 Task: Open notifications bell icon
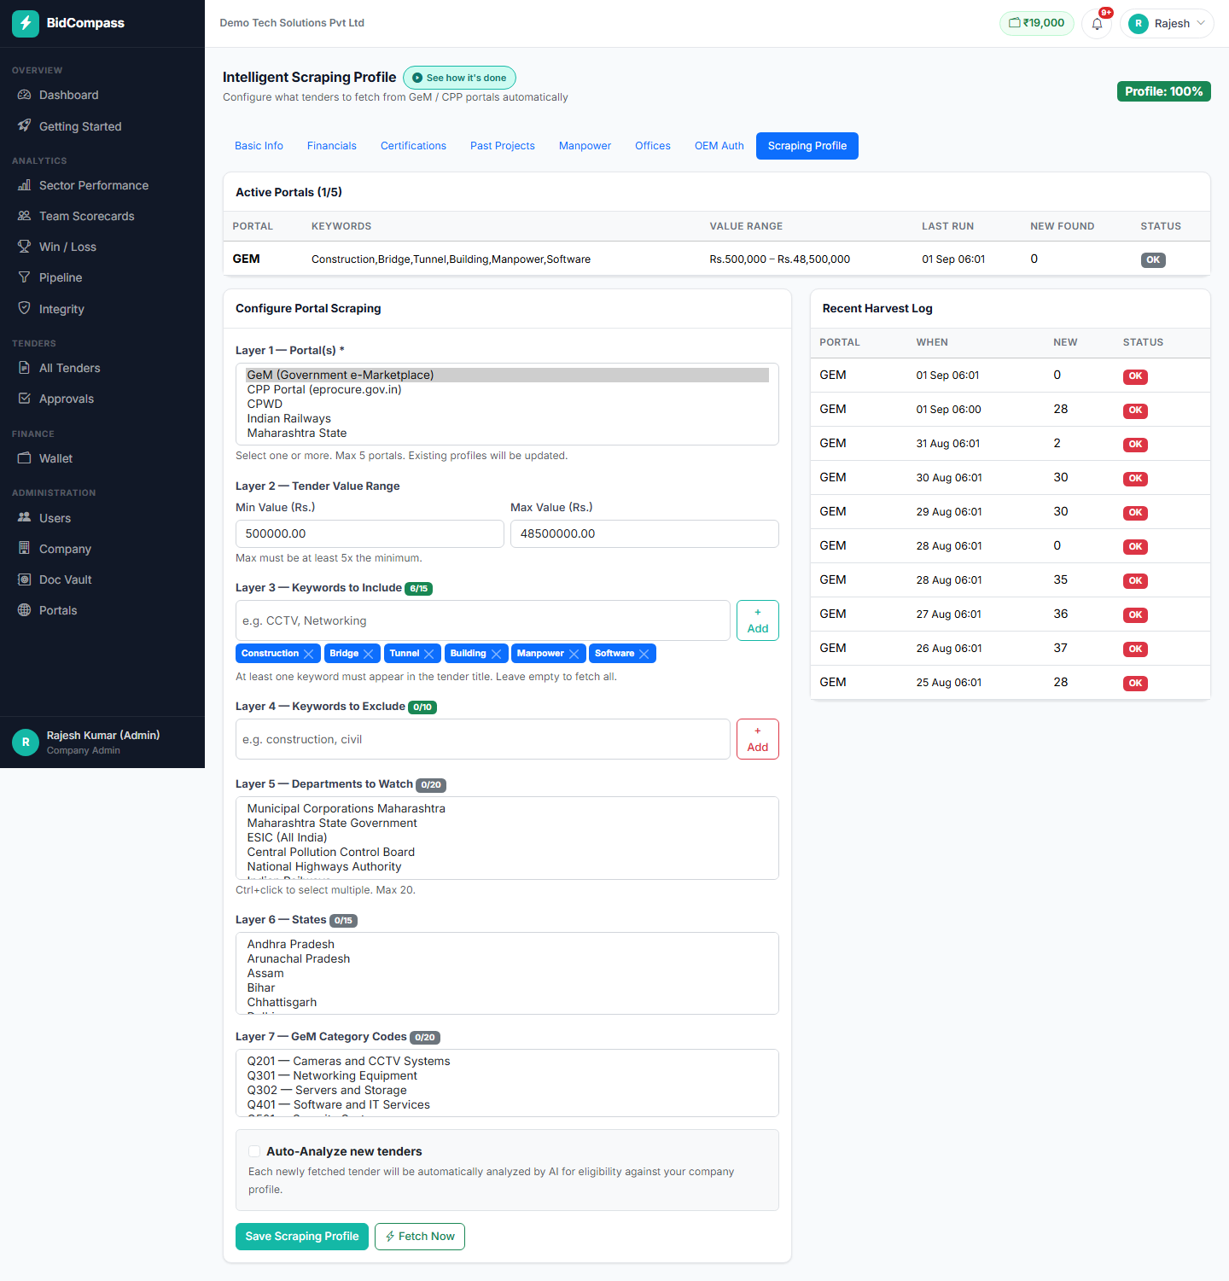click(1097, 23)
